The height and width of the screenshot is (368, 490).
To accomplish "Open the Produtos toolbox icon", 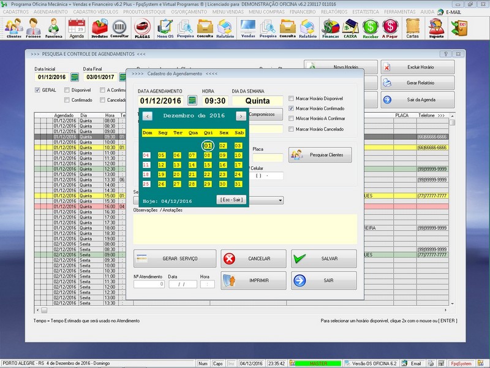I will tap(99, 28).
